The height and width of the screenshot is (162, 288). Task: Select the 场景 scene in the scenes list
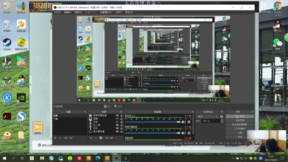[70, 116]
